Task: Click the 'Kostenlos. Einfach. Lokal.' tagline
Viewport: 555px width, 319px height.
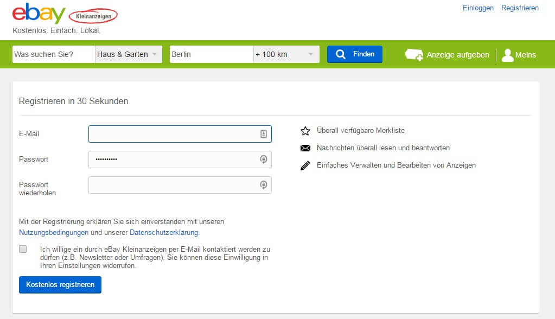Action: pyautogui.click(x=56, y=30)
